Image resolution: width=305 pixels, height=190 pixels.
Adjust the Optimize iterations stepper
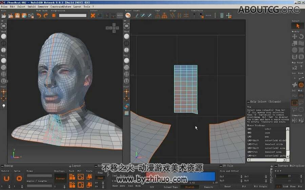(22, 187)
